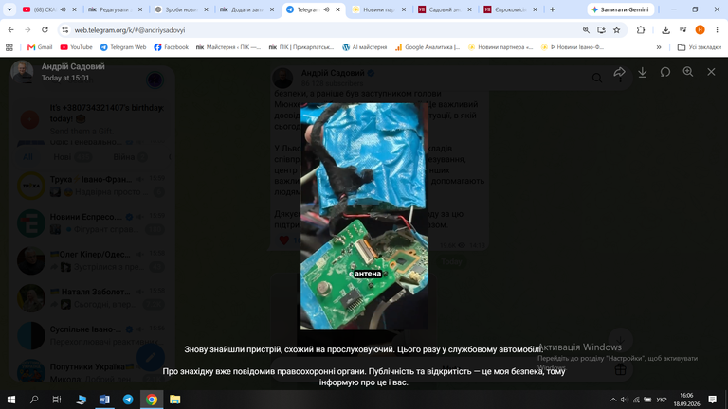Click the Chrome forward arrow
728x409 pixels.
(27, 29)
